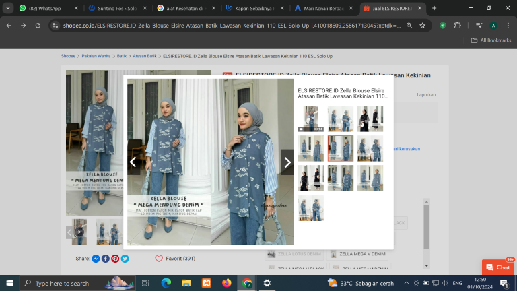Switch to the Kapan Sebaiknya browser tab

coord(254,9)
